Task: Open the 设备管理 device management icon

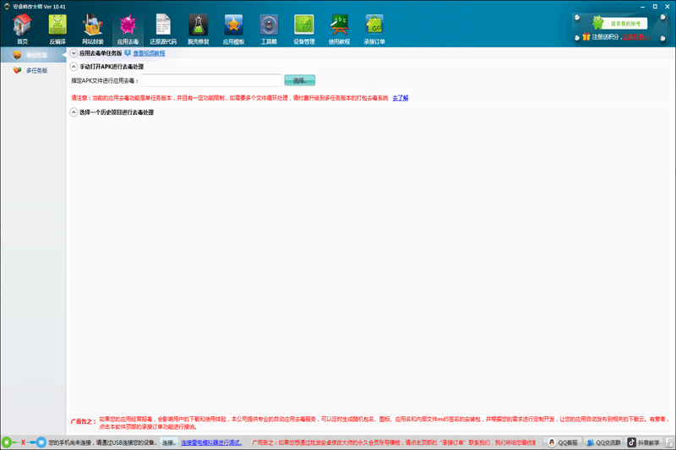Action: [304, 29]
